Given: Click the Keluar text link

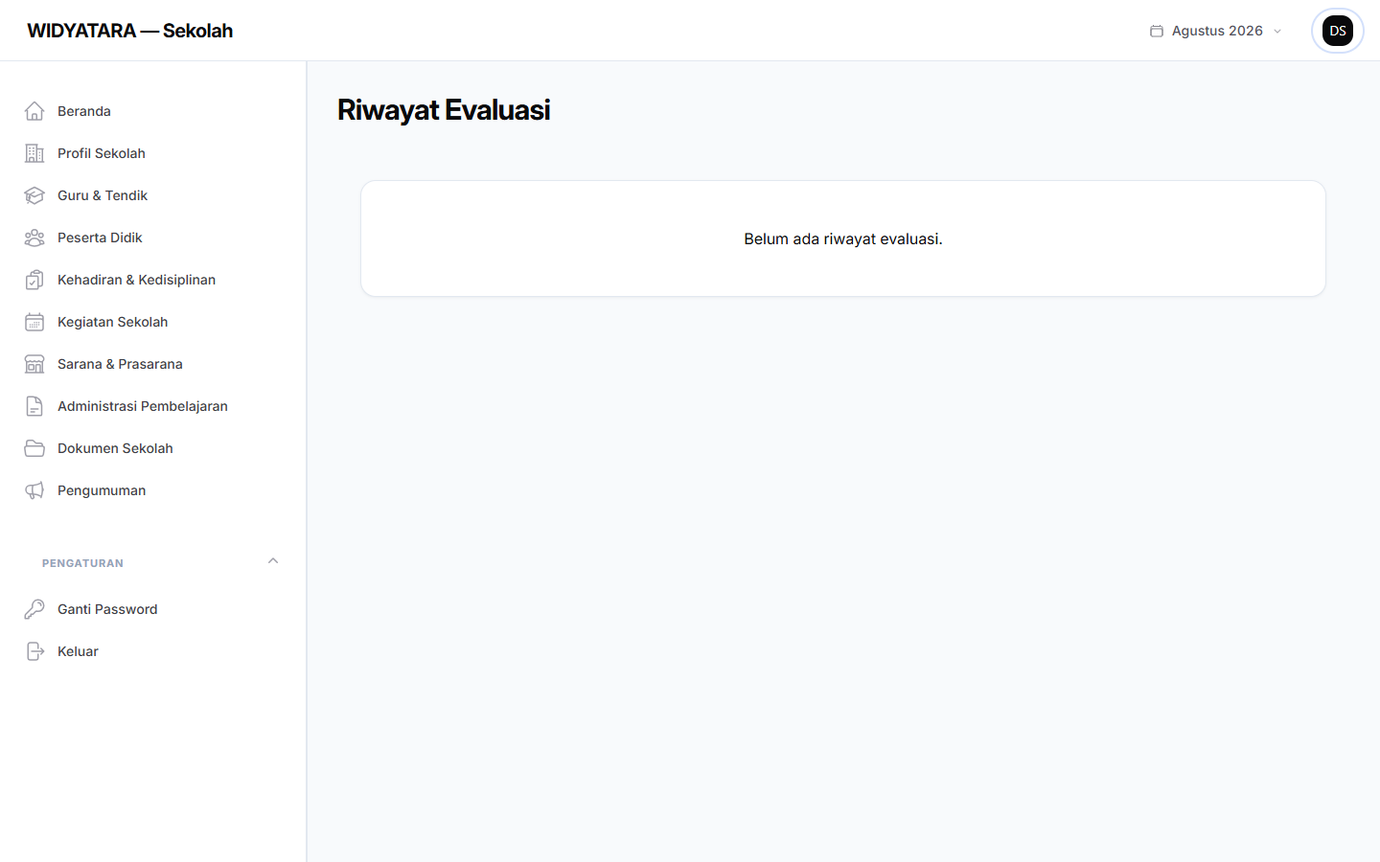Looking at the screenshot, I should coord(78,651).
